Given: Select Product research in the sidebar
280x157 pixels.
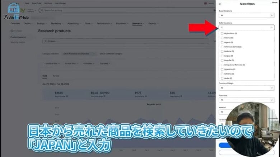Looking at the screenshot, I should tap(18, 37).
